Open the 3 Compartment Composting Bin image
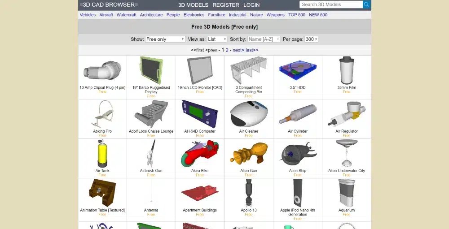 [x=249, y=70]
